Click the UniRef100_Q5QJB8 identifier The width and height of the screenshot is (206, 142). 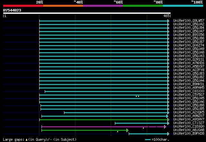[x=189, y=105]
